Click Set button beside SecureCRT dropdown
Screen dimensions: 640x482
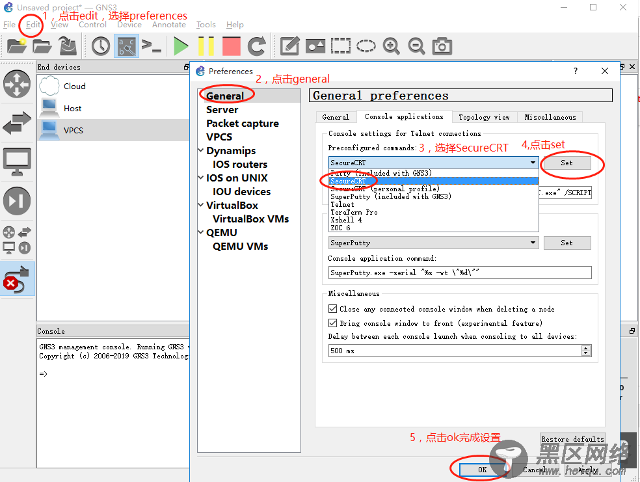(x=567, y=163)
